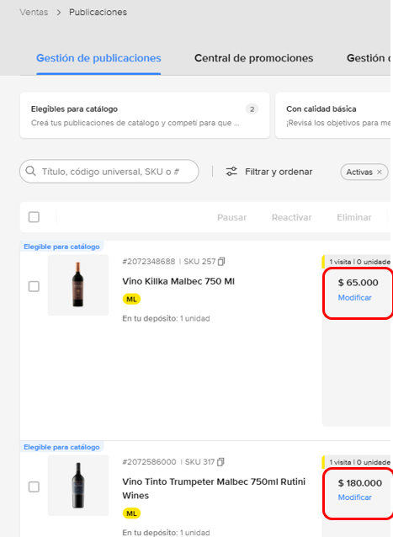This screenshot has height=537, width=393.
Task: Check the Trumpeter Malbec listing checkbox
Action: pyautogui.click(x=34, y=486)
